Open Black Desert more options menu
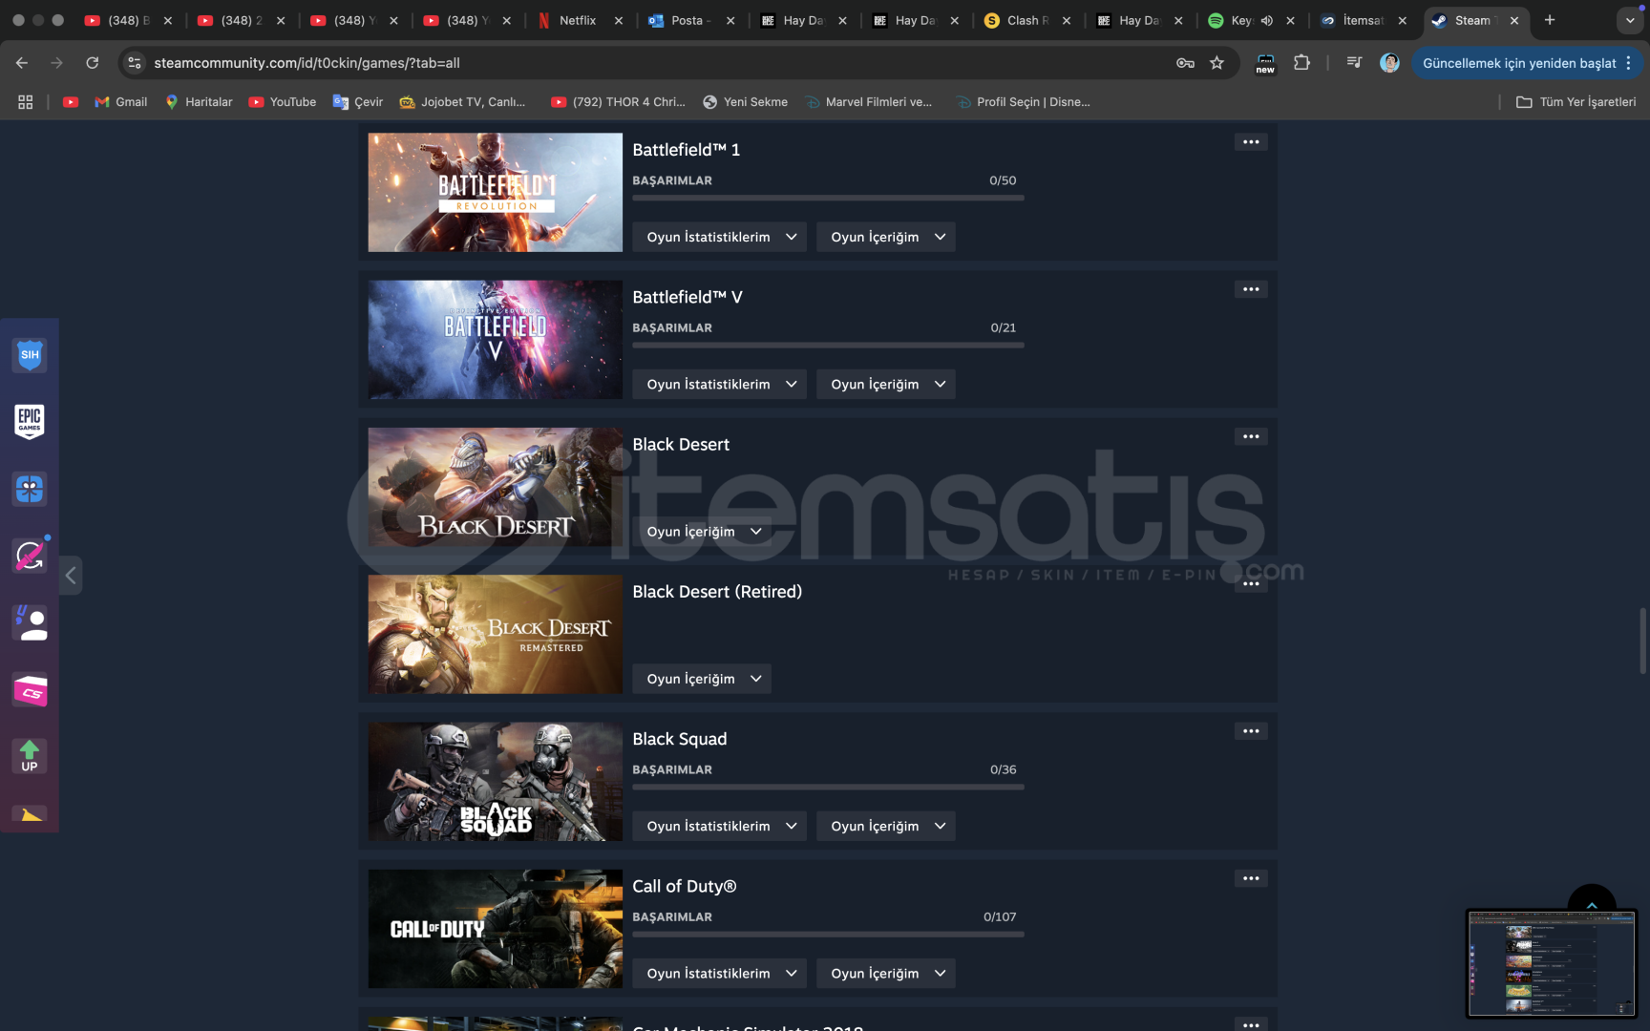The image size is (1650, 1031). pyautogui.click(x=1251, y=436)
